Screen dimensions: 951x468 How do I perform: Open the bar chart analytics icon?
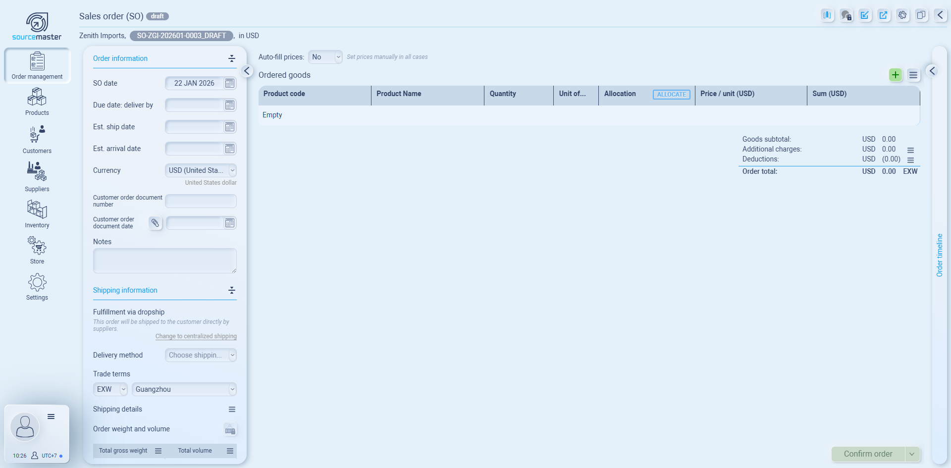(x=827, y=15)
